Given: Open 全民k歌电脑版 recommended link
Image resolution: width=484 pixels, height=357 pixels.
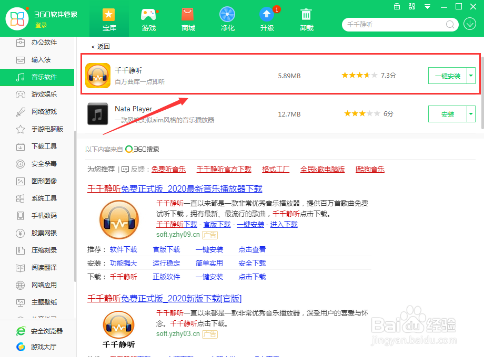Looking at the screenshot, I should (322, 169).
